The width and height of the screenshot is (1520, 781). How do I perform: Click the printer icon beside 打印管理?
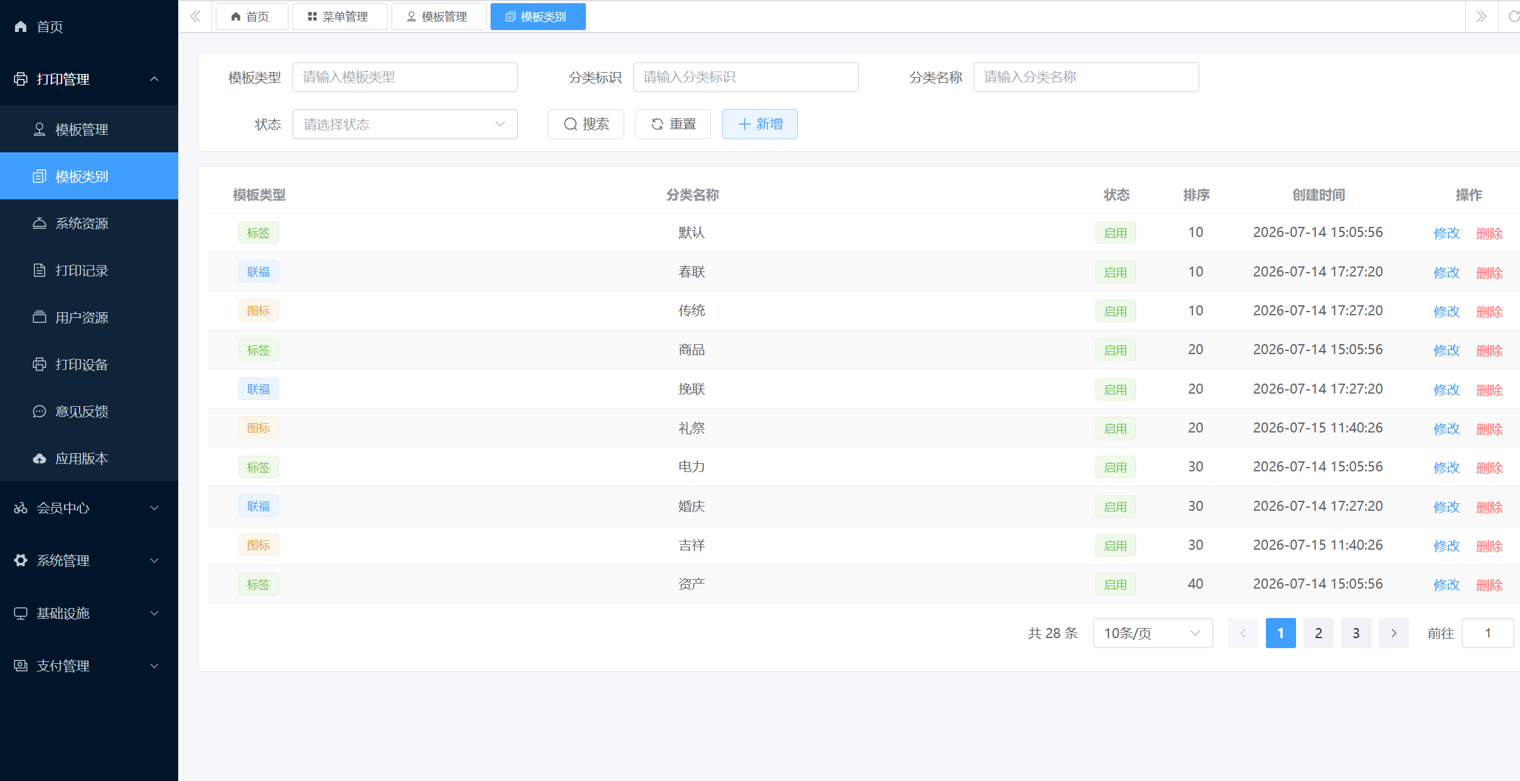coord(21,79)
